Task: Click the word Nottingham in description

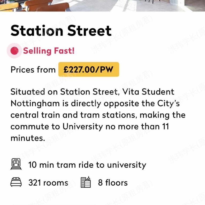Action: [x=35, y=104]
